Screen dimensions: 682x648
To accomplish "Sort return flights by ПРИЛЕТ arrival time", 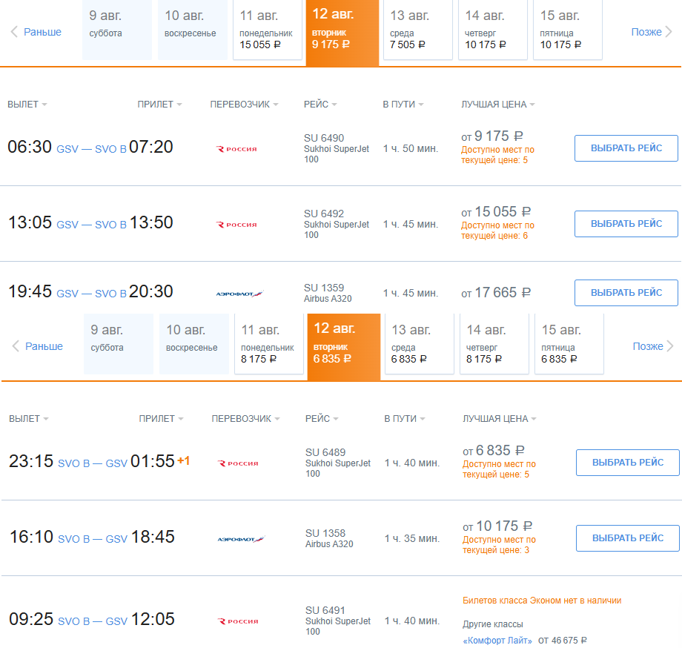I will pos(161,419).
